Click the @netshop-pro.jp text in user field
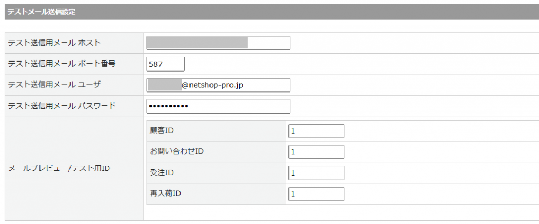Screen dimensions: 539x224 click(212, 85)
